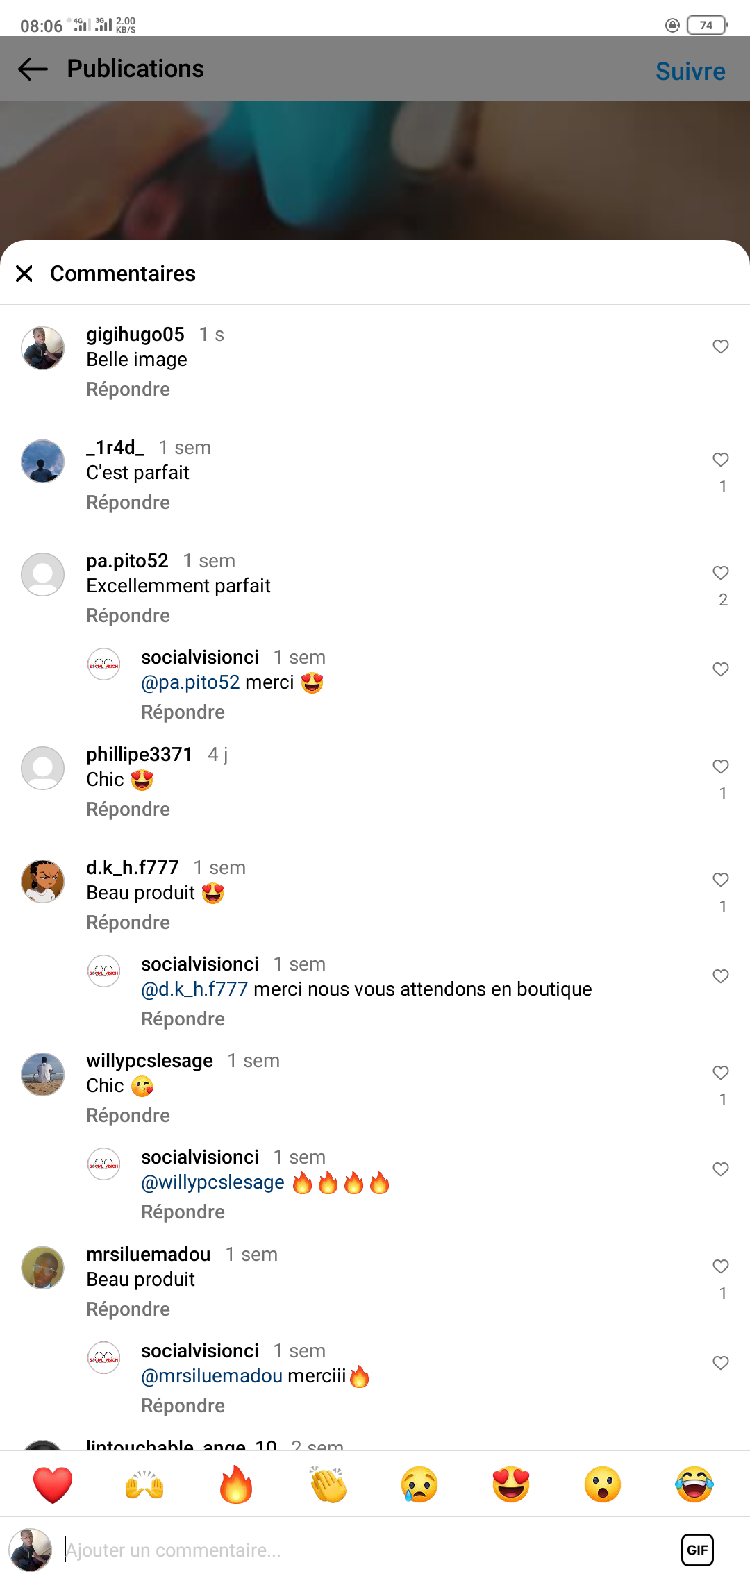Like pa.pito52's "Excellemment parfait" comment

(721, 573)
